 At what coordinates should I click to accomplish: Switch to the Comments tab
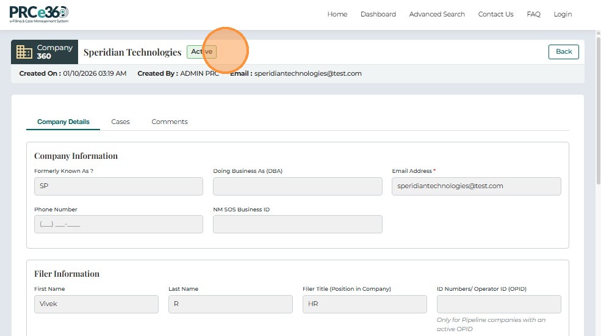click(x=170, y=122)
